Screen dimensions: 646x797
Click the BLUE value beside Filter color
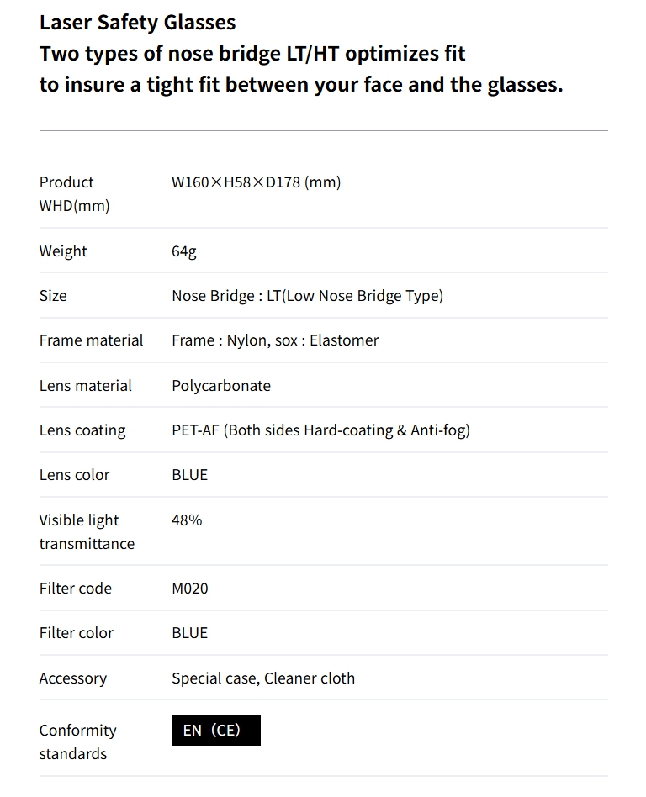click(x=189, y=632)
